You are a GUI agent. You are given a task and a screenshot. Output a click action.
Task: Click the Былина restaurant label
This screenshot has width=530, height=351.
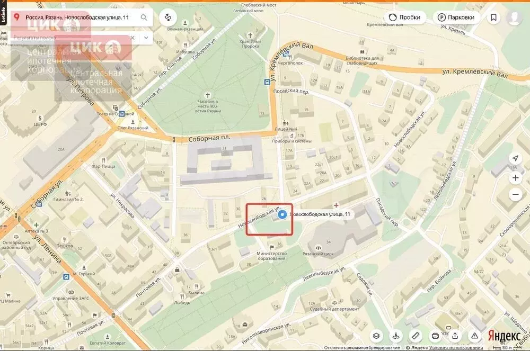click(x=197, y=293)
